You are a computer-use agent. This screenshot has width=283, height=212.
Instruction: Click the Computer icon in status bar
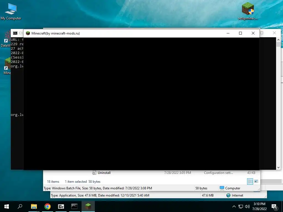point(222,188)
